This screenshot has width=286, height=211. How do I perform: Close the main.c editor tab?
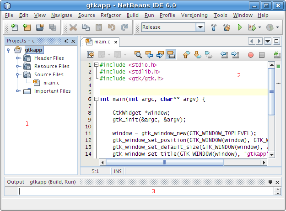pyautogui.click(x=116, y=42)
